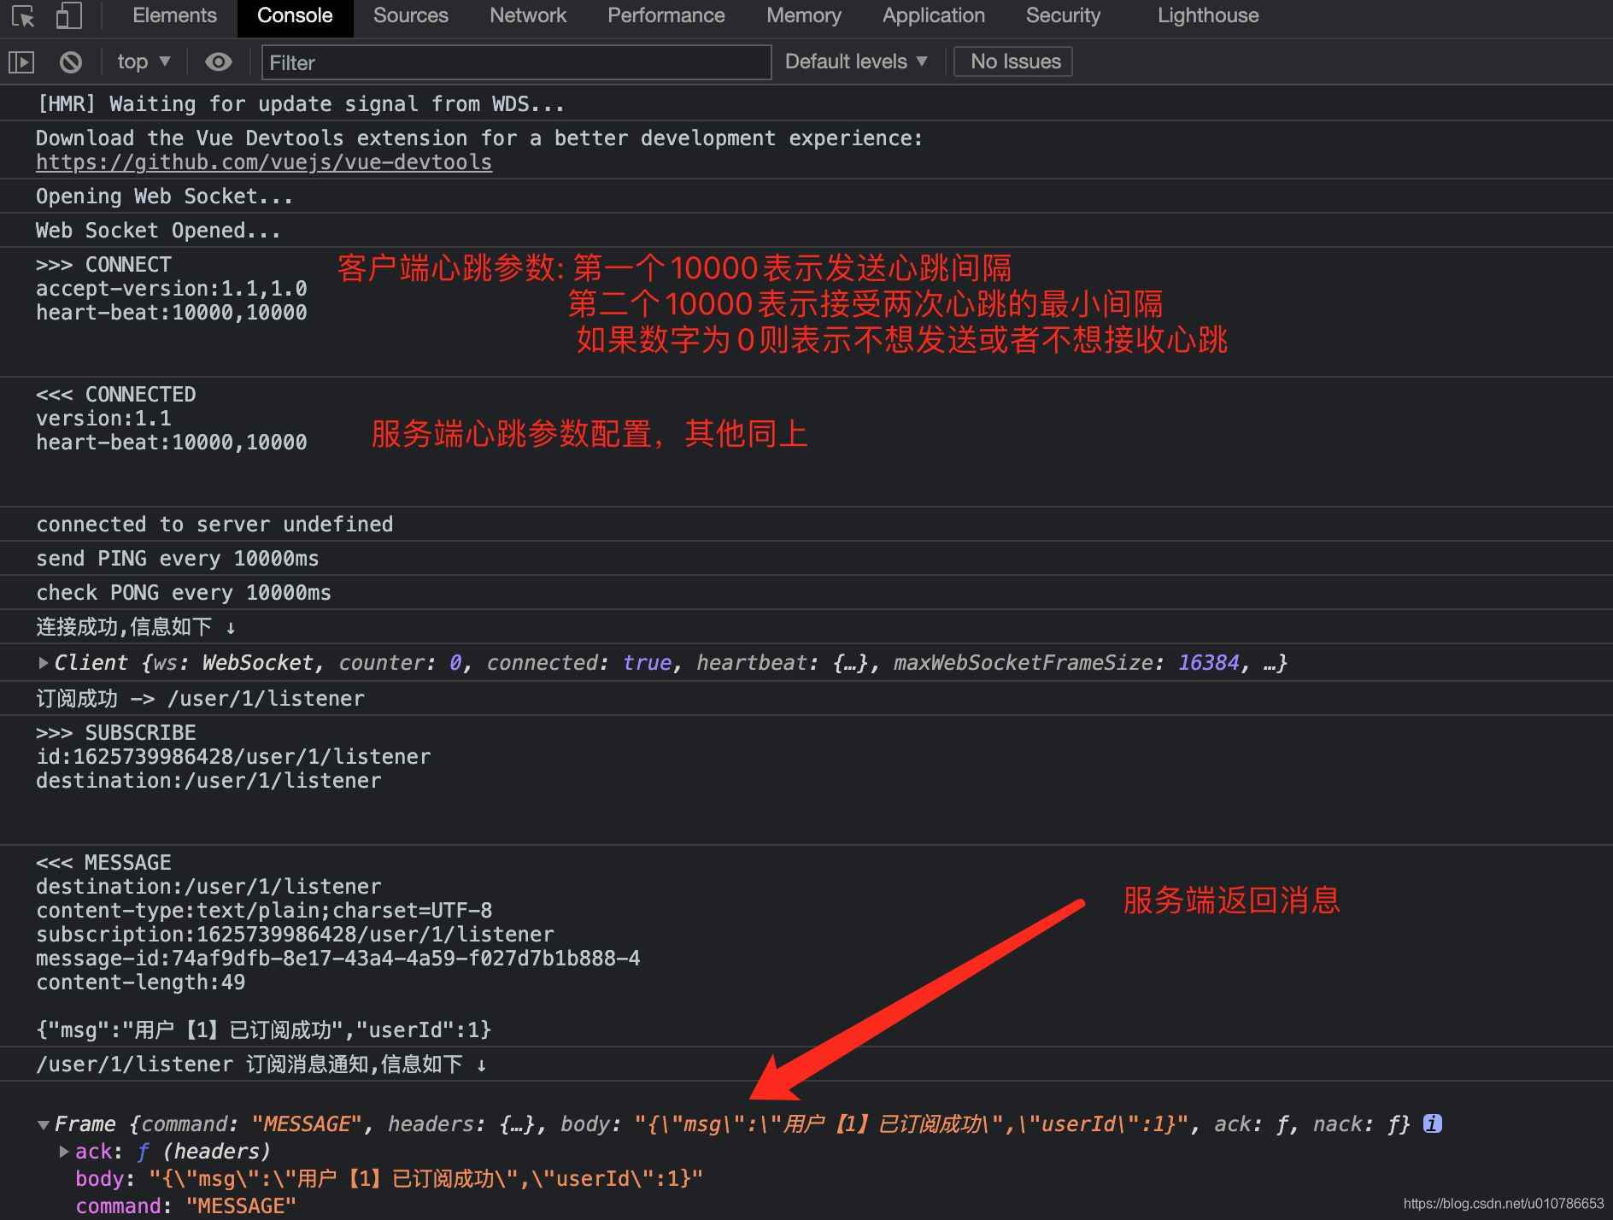Switch to the Network tab

click(527, 15)
